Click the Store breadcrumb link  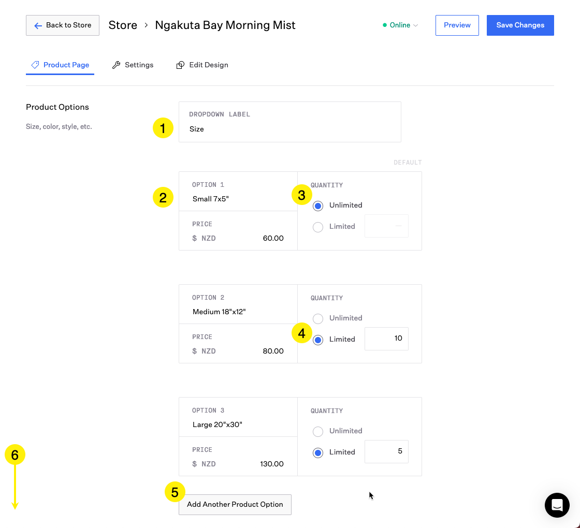[123, 25]
